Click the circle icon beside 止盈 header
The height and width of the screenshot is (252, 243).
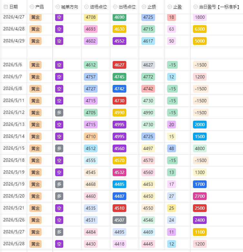click(x=170, y=7)
